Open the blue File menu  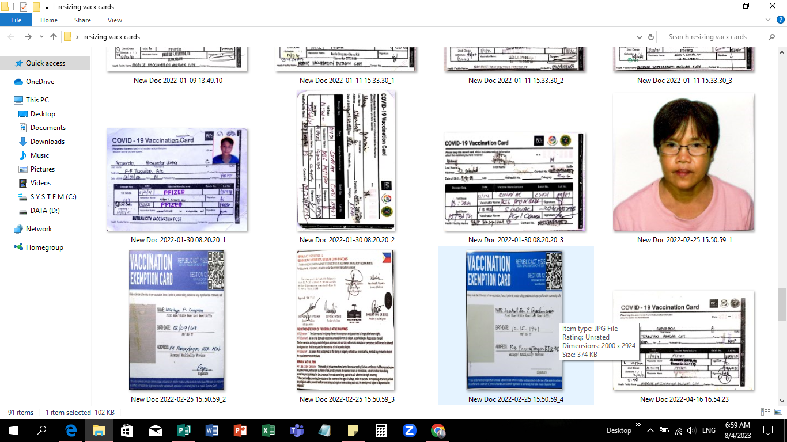coord(16,20)
